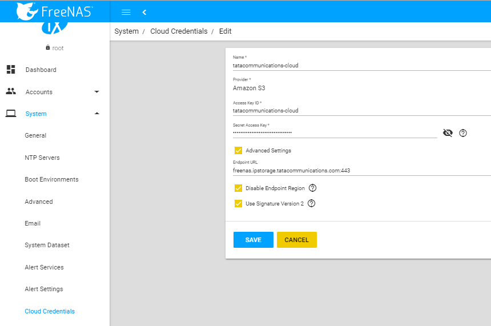Collapse sidebar with the back chevron

tap(144, 12)
